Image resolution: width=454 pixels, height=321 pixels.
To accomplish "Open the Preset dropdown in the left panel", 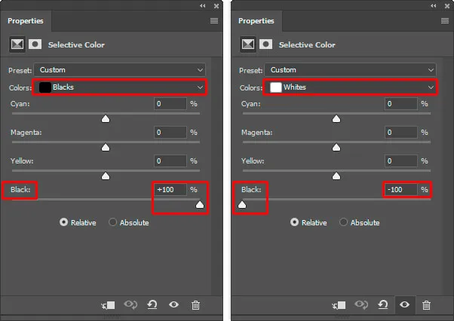I will pos(120,70).
